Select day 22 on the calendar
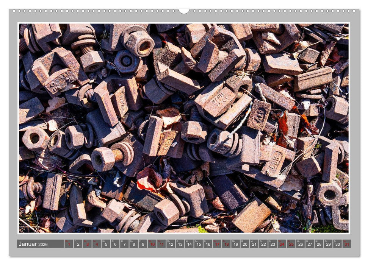This screenshot has width=368, height=265. [263, 244]
